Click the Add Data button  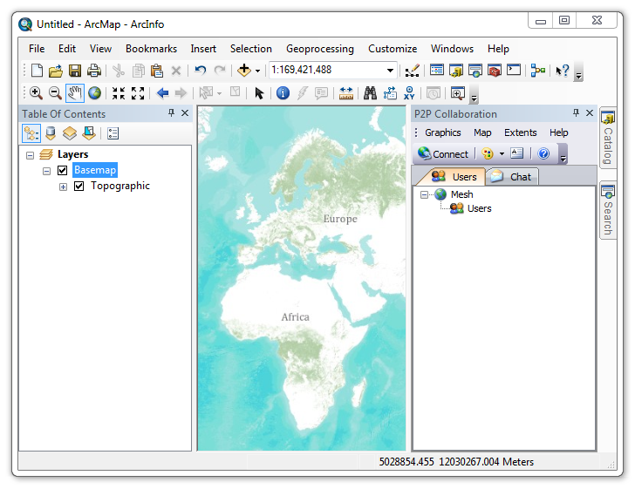coord(244,71)
